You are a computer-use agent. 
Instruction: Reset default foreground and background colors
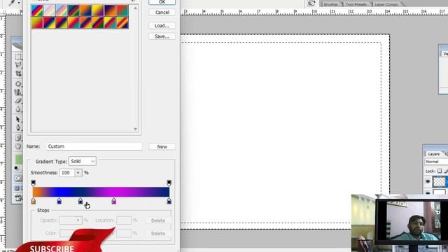tap(16, 168)
